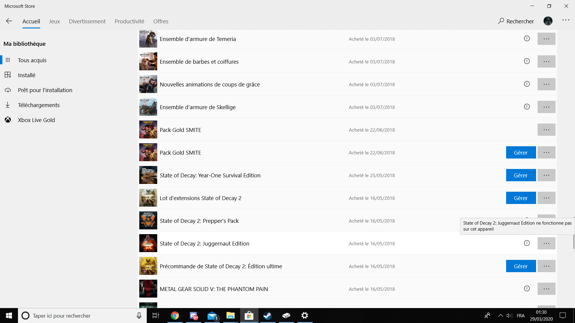Screen dimensions: 575x323
Task: Click info icon for Ensemble d'armure de Temeria
Action: (527, 39)
